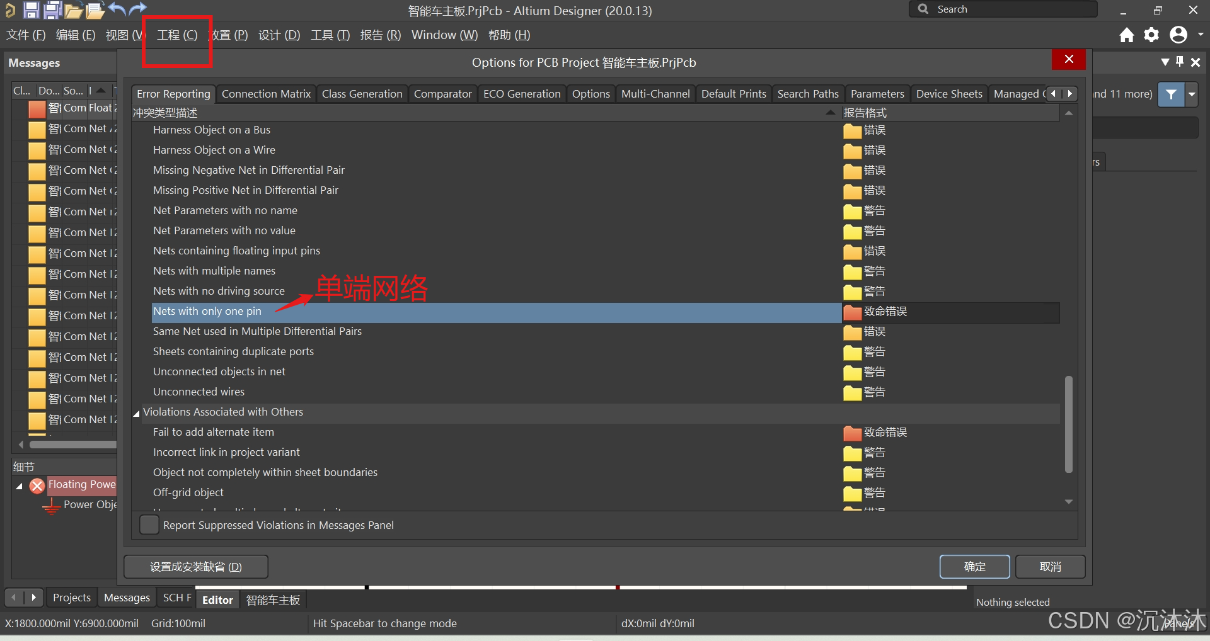The height and width of the screenshot is (641, 1210).
Task: Confirm with the 确定 button
Action: coord(974,567)
